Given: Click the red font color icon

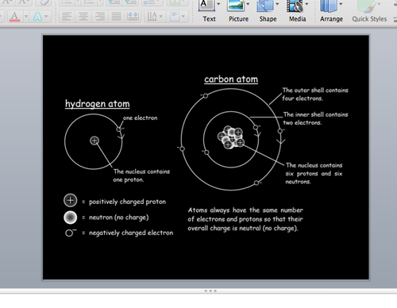Looking at the screenshot, I should 14,17.
